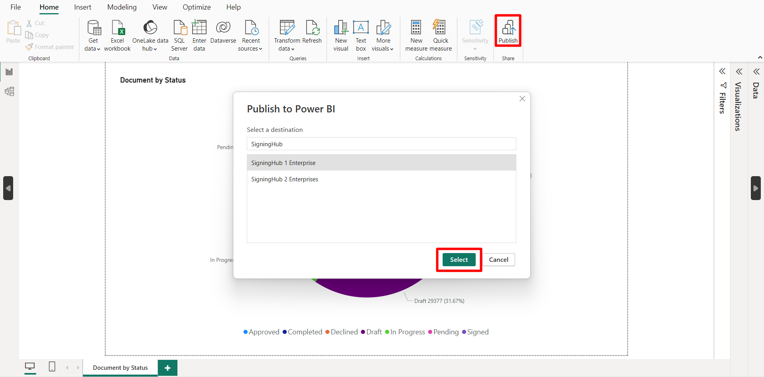764x377 pixels.
Task: Click the Select button in dialog
Action: point(459,259)
